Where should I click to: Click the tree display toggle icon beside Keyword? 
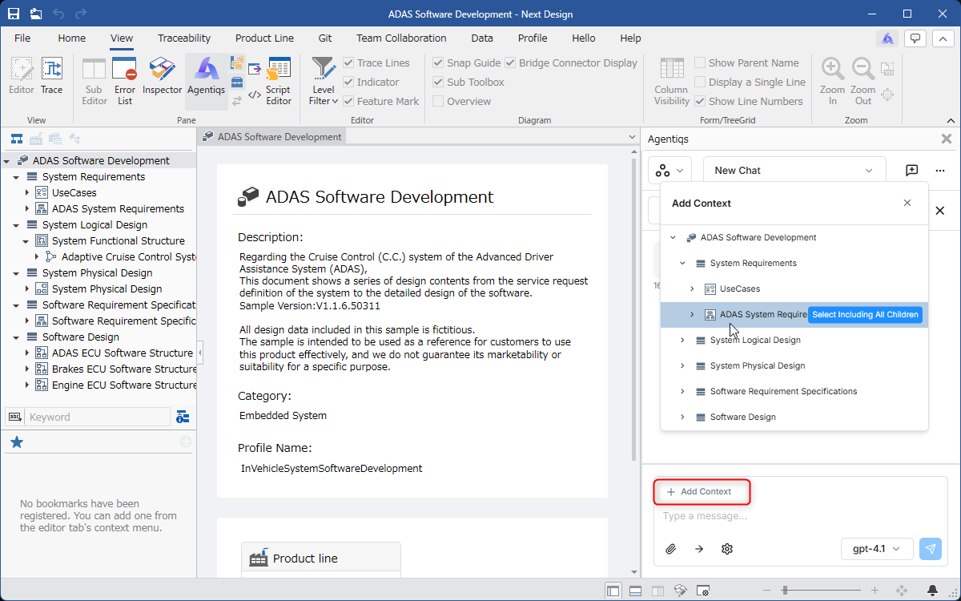pos(183,417)
